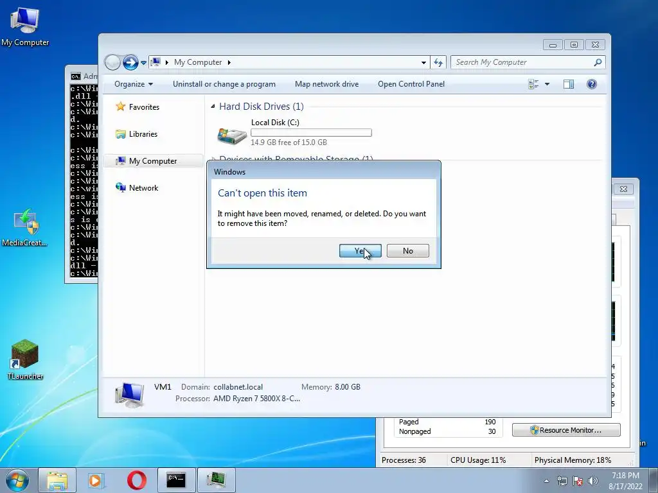Click network status tray icon
This screenshot has width=658, height=493.
[562, 481]
